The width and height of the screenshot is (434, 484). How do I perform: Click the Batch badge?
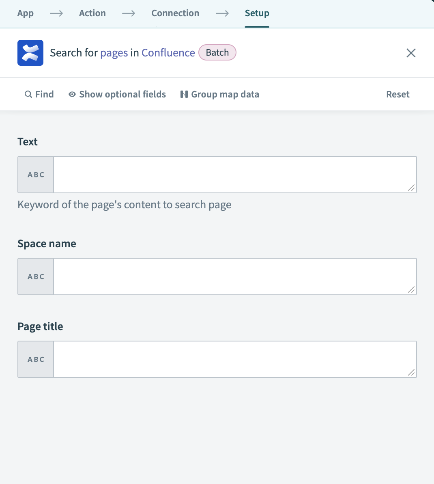(x=217, y=52)
